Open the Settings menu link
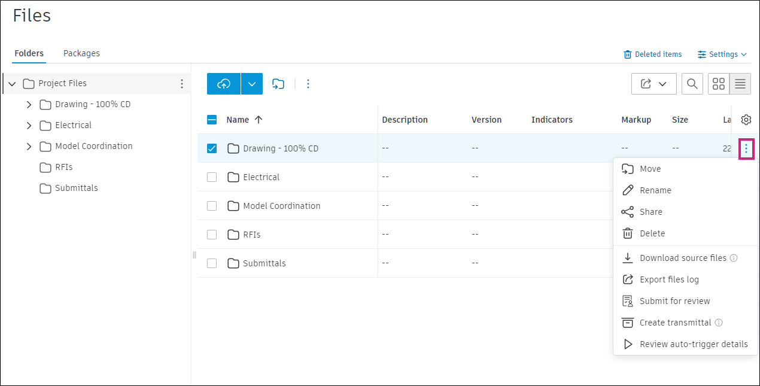The width and height of the screenshot is (760, 386). click(x=722, y=54)
